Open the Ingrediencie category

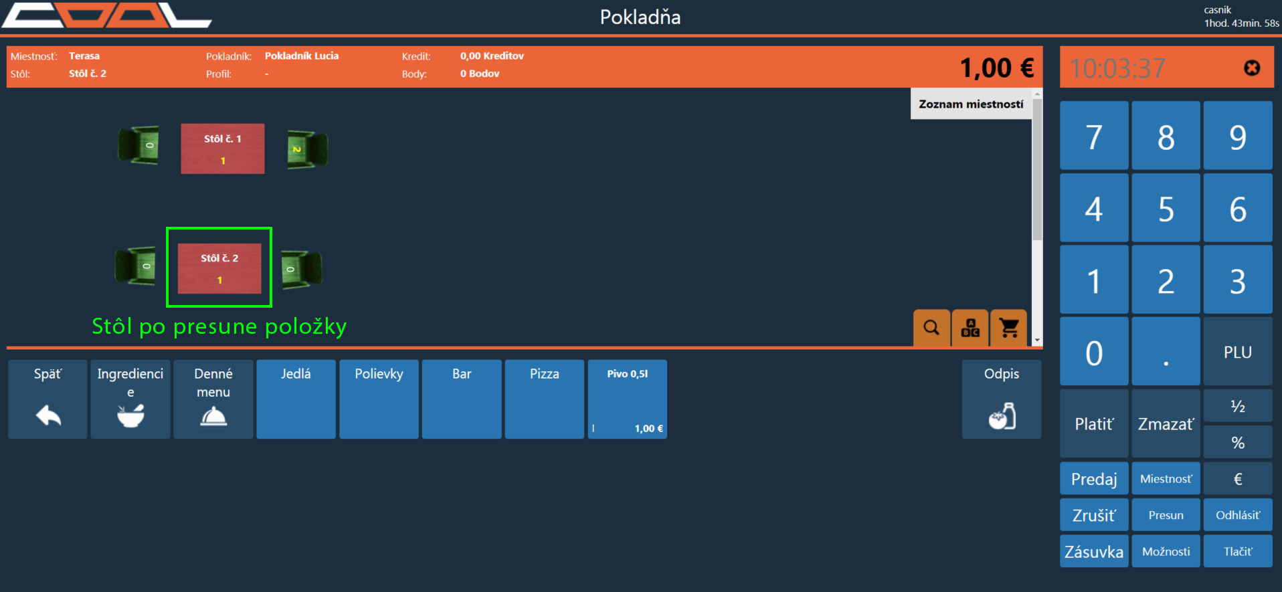[x=130, y=399]
